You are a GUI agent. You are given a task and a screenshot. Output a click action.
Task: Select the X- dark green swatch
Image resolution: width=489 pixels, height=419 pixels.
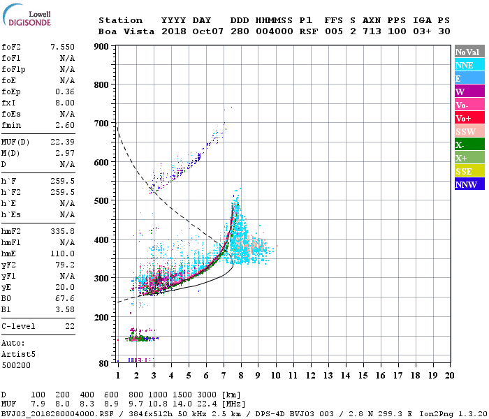pyautogui.click(x=469, y=145)
